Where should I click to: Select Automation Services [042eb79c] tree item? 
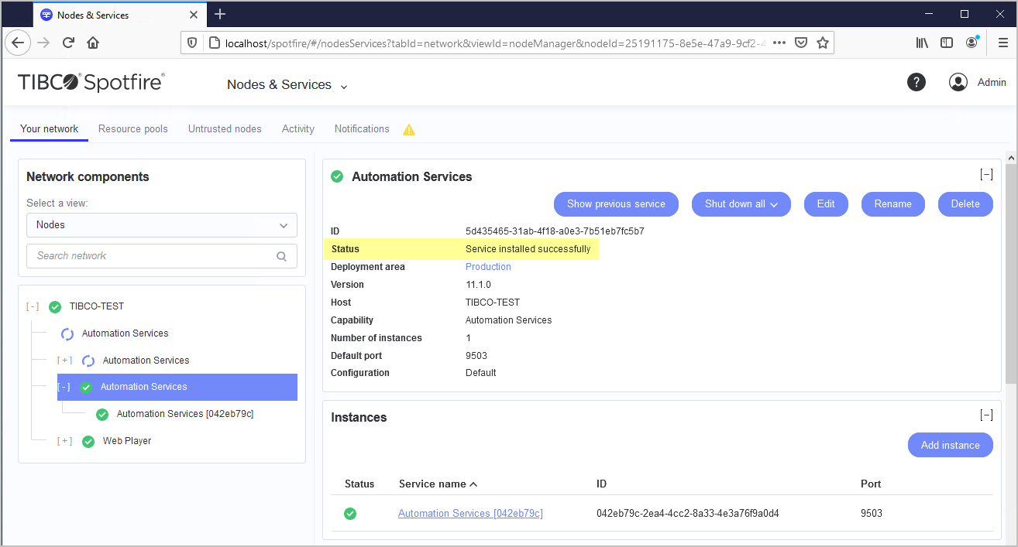[x=184, y=414]
